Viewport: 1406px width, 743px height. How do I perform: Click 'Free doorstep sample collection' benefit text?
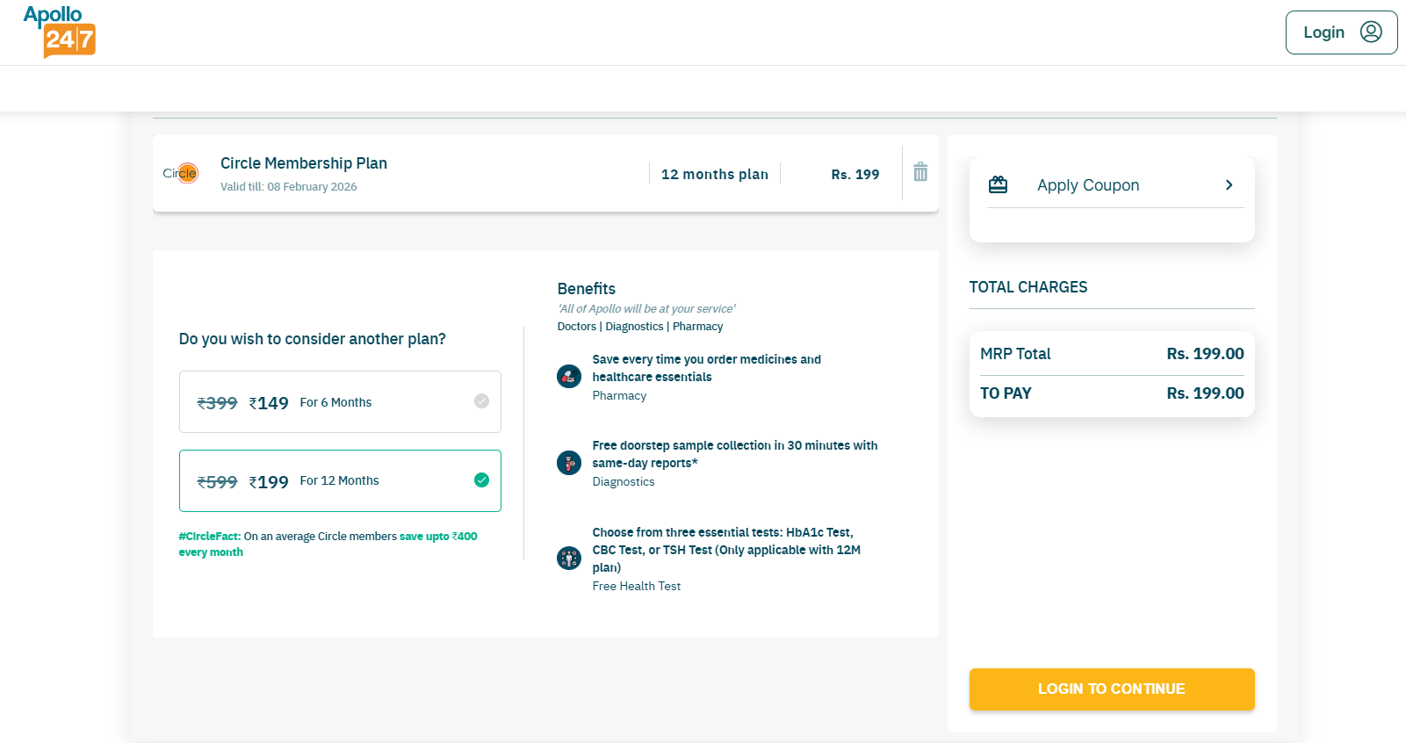pos(735,454)
